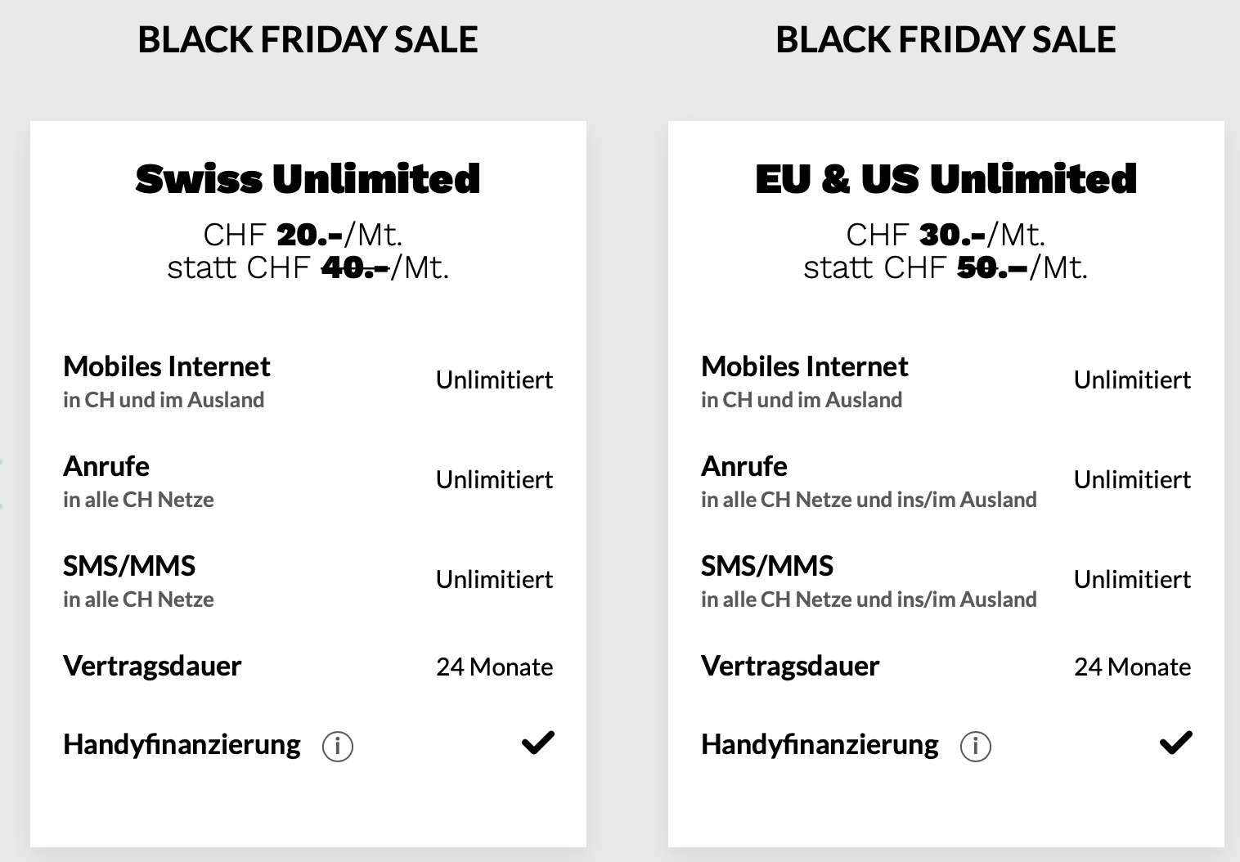Viewport: 1240px width, 862px height.
Task: Click the struck-through CHF 50.- price
Action: [x=992, y=267]
